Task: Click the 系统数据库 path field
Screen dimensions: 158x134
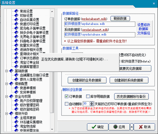Action: click(100, 35)
